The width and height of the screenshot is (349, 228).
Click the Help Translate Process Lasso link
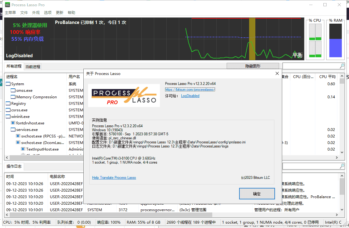point(114,178)
